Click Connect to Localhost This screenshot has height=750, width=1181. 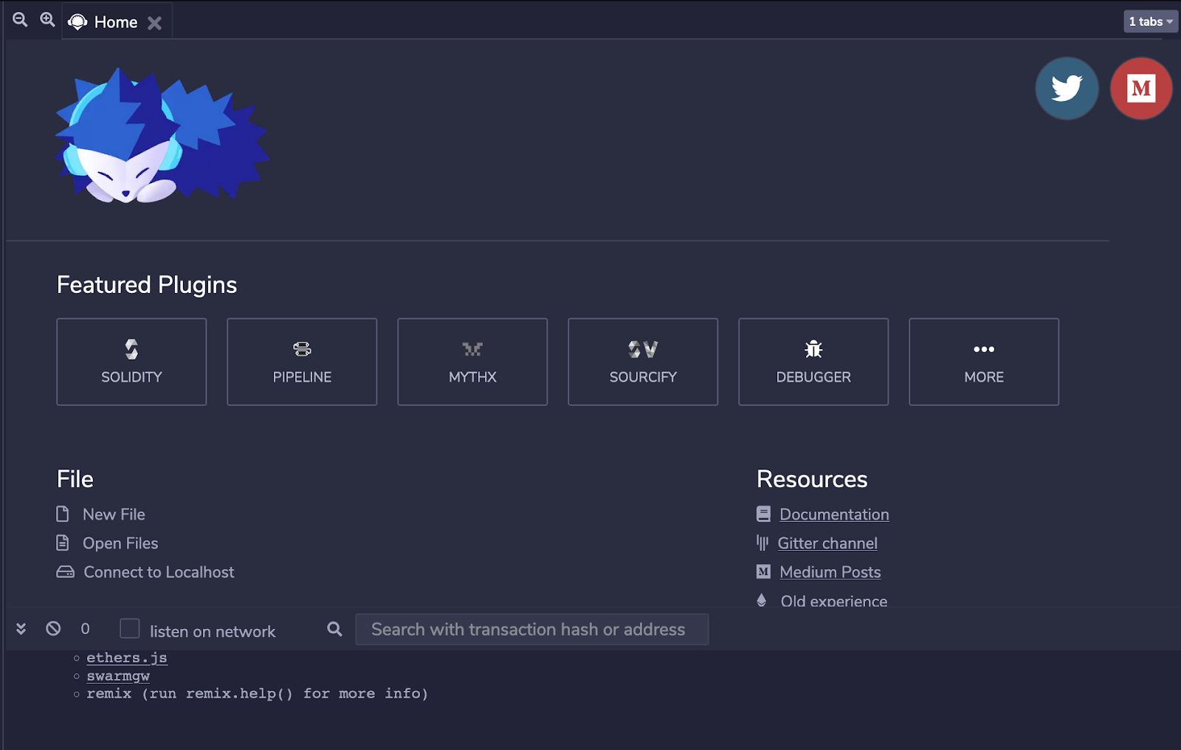point(158,572)
